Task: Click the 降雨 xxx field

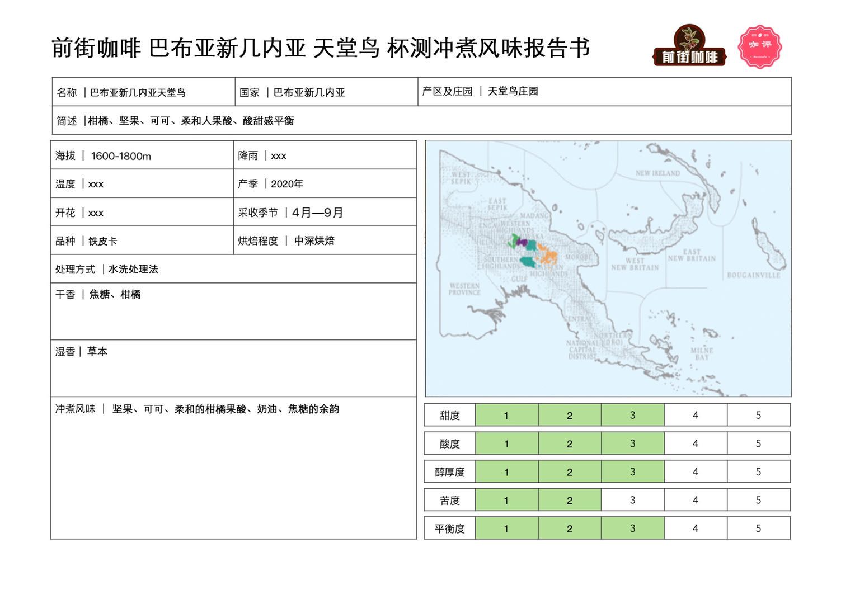Action: pos(325,155)
